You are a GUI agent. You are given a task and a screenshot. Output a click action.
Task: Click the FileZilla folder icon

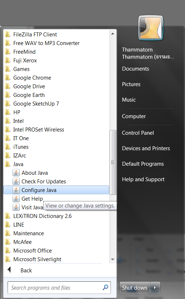click(x=8, y=35)
